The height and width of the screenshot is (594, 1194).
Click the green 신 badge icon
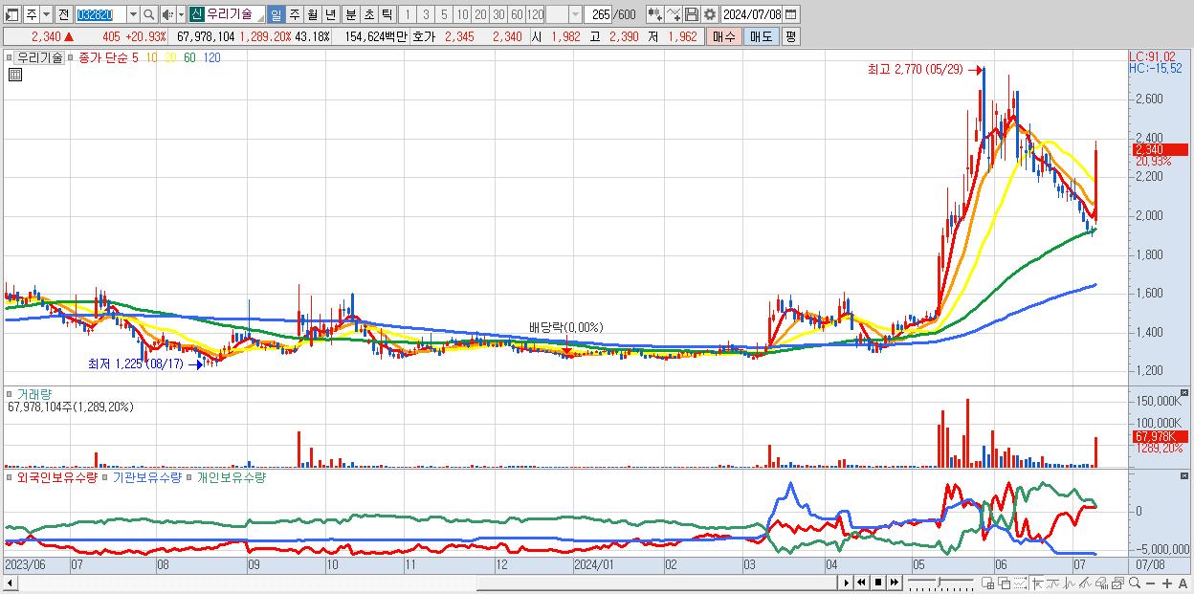(x=196, y=14)
